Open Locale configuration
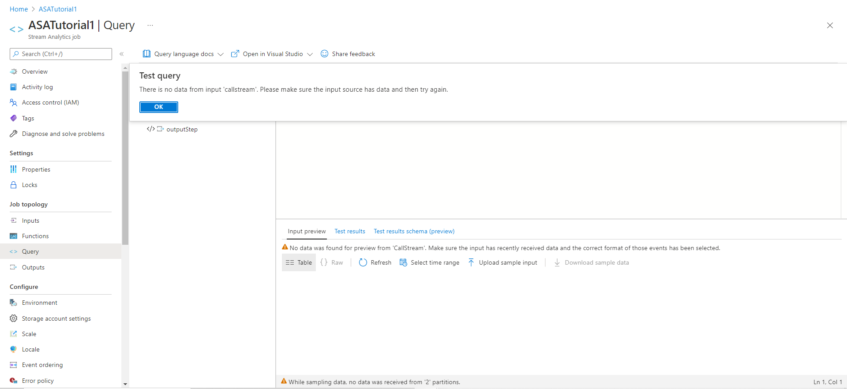Image resolution: width=847 pixels, height=389 pixels. pyautogui.click(x=31, y=349)
